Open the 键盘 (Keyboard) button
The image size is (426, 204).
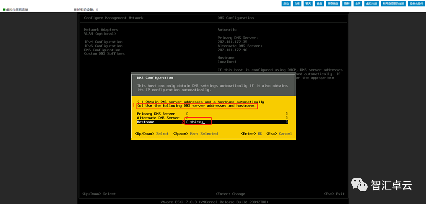319,4
